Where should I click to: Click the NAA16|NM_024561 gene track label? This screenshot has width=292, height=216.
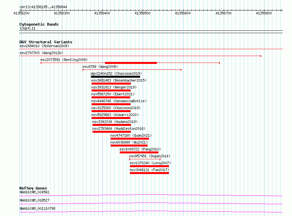(34, 192)
